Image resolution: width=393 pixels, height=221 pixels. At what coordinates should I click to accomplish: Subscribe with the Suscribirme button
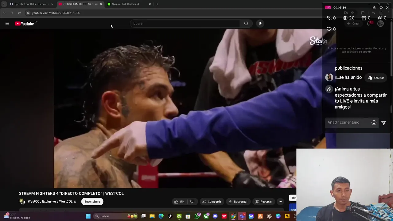coord(92,202)
